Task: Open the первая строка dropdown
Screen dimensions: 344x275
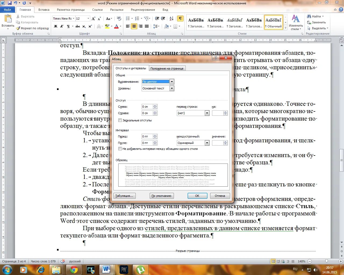Action: (x=207, y=113)
